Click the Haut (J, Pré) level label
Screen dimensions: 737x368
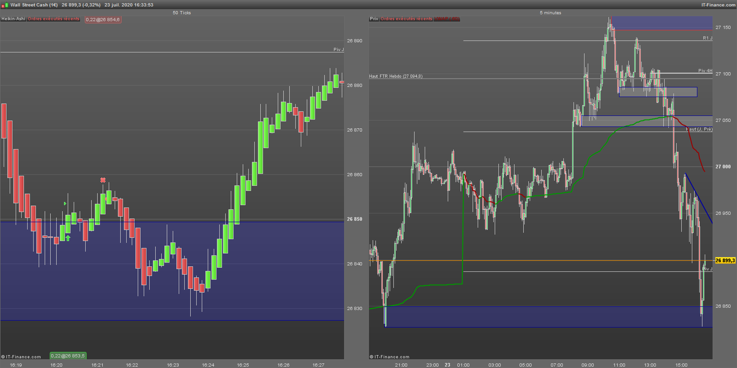(699, 129)
